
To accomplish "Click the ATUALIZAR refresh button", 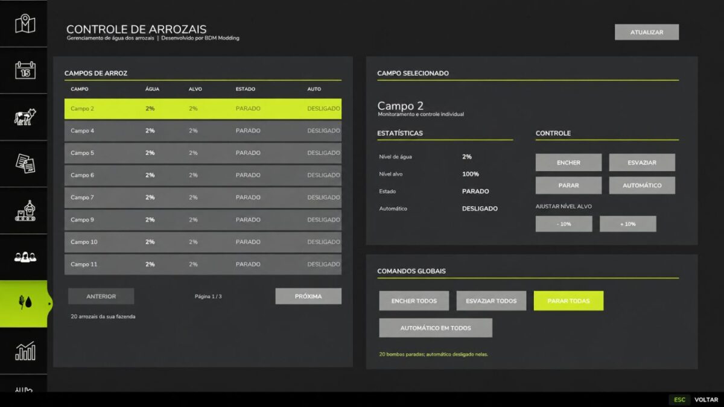I will point(647,32).
